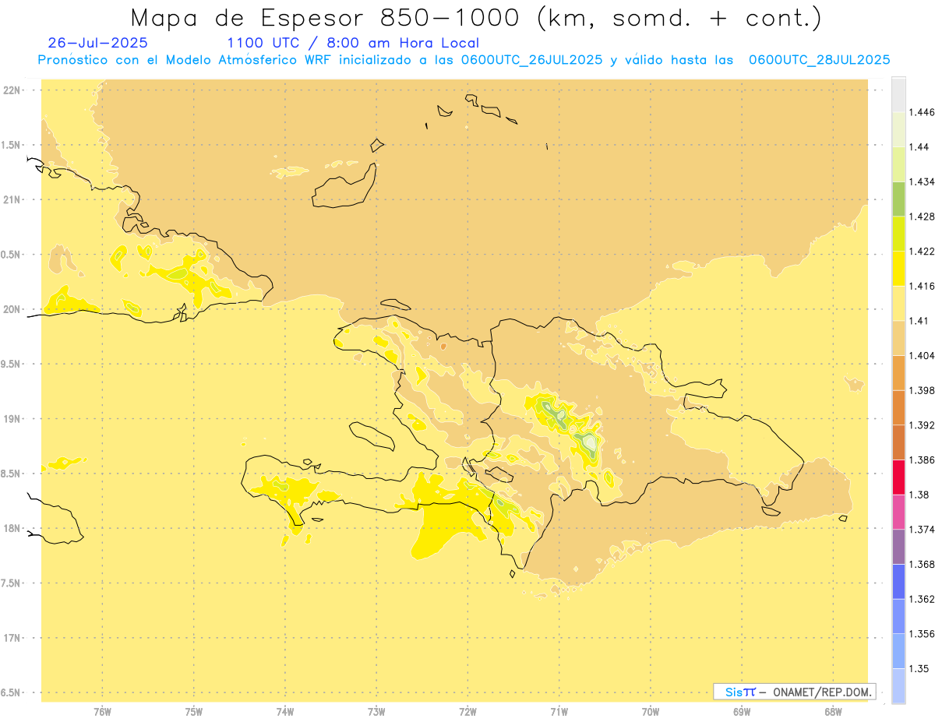Pick the orange legend swatch below 1.404
The height and width of the screenshot is (722, 935).
(898, 372)
